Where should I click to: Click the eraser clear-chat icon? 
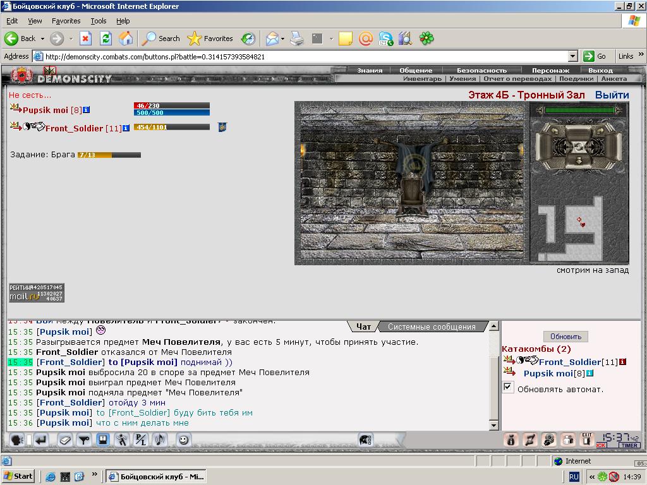point(64,440)
